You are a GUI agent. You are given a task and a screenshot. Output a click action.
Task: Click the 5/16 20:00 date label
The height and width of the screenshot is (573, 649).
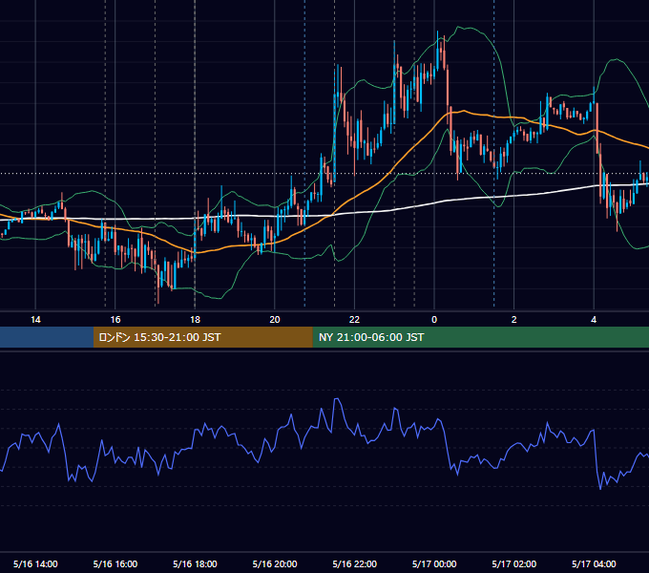275,563
